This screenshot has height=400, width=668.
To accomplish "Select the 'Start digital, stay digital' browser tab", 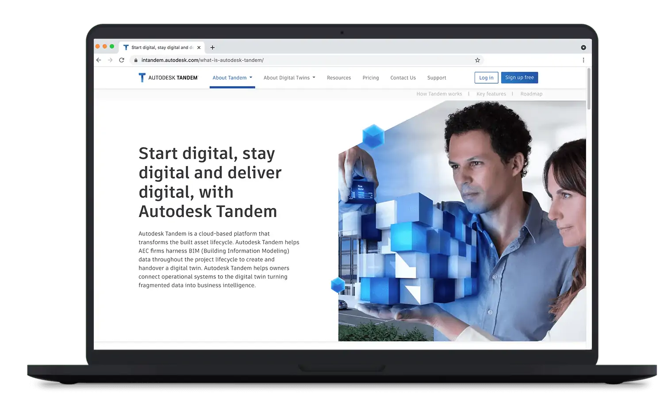I will point(161,47).
